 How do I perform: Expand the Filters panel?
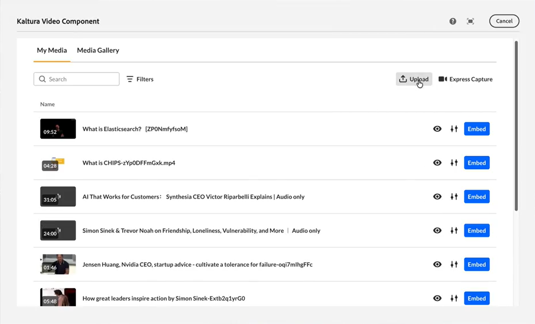pos(140,79)
